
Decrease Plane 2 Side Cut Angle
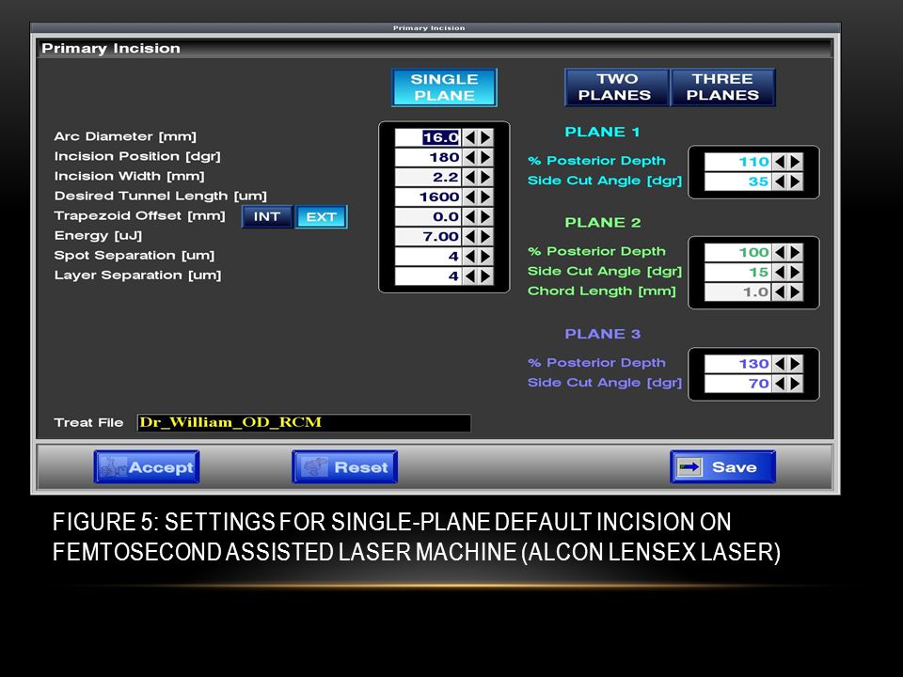coord(780,273)
